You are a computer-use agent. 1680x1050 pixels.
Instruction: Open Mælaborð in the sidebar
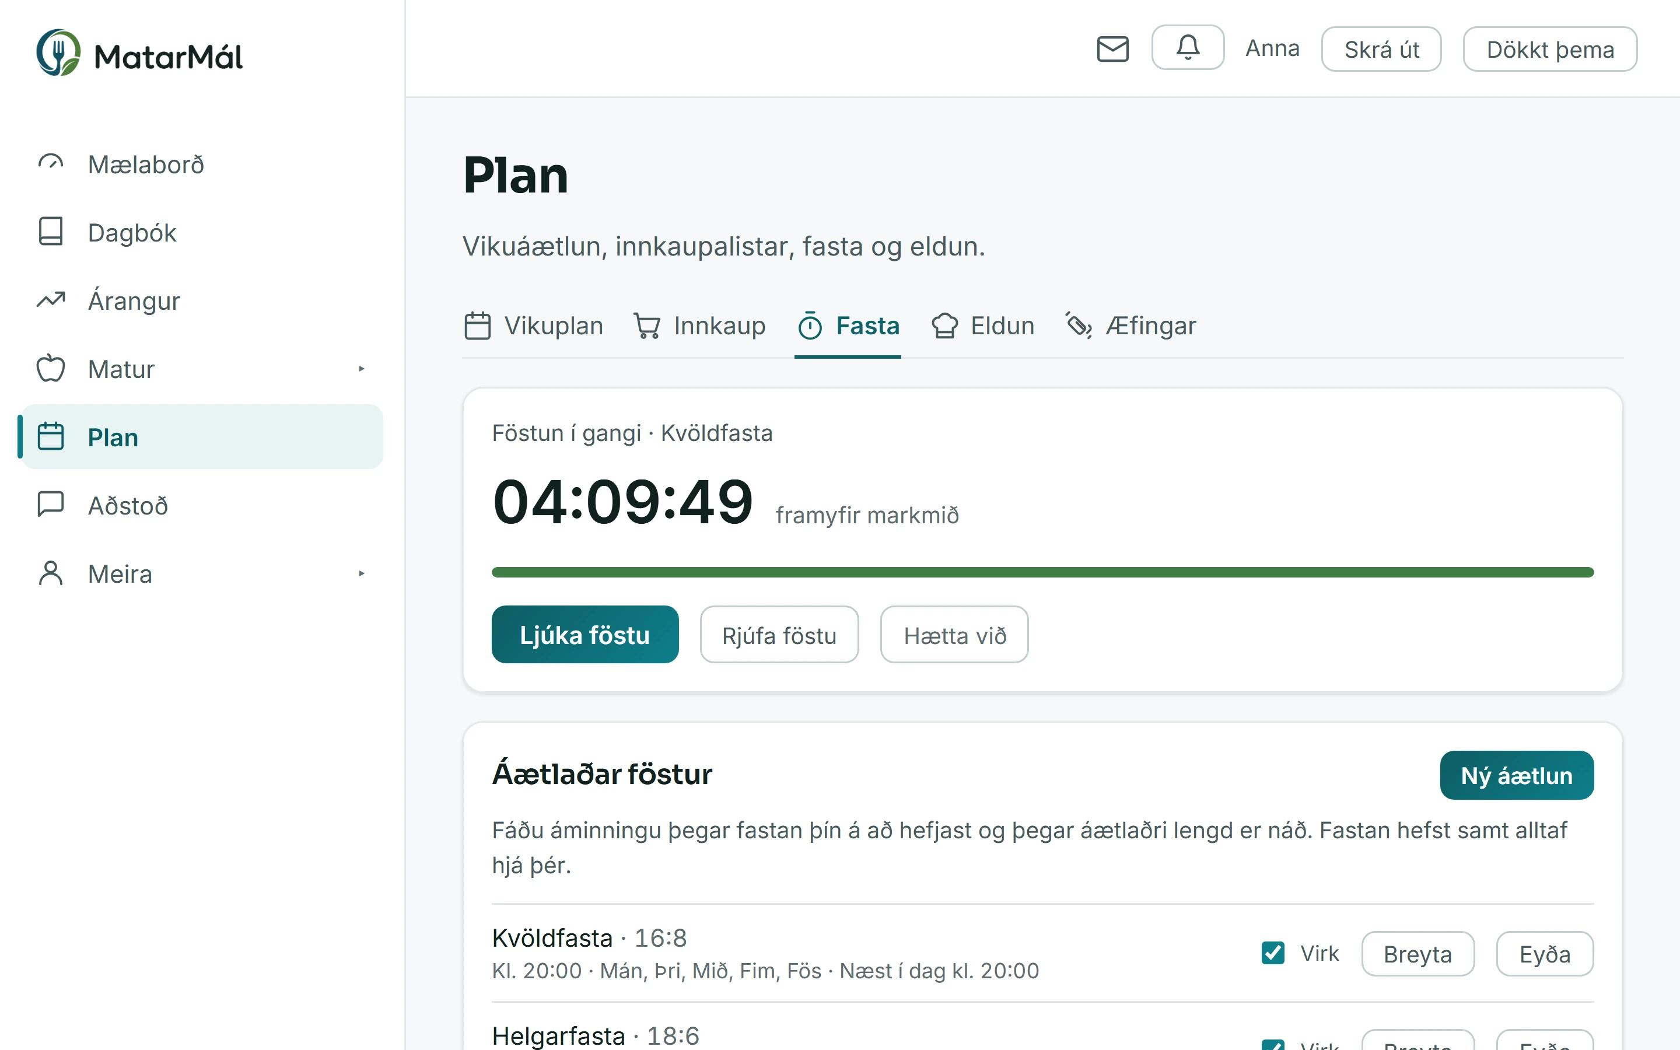tap(202, 164)
